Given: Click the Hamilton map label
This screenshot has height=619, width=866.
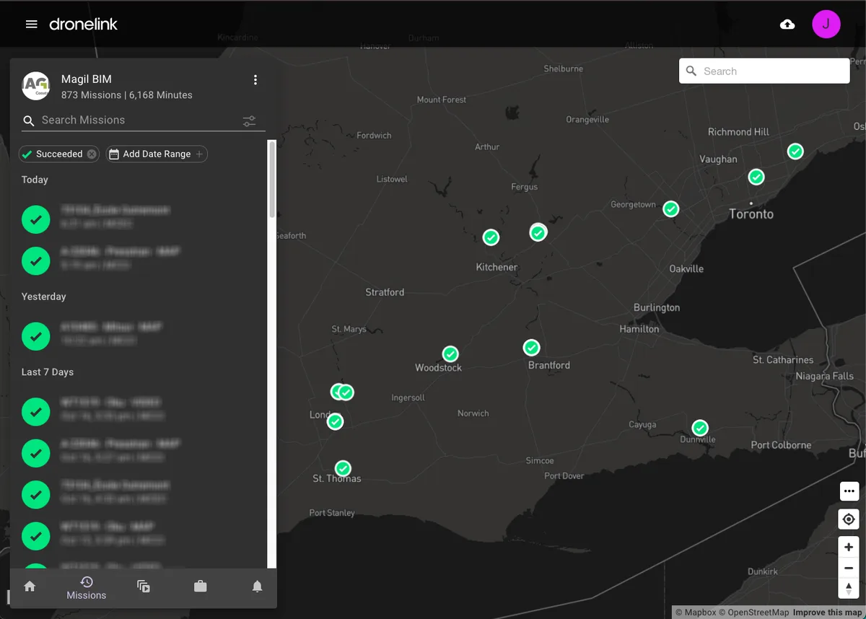Looking at the screenshot, I should tap(639, 329).
